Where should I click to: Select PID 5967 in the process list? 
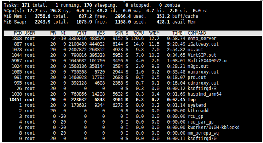point(17,61)
